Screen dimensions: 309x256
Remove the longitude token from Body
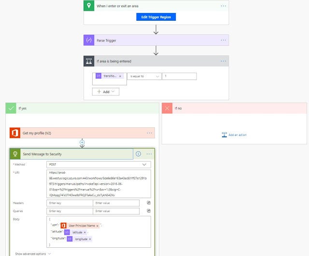pos(90,239)
